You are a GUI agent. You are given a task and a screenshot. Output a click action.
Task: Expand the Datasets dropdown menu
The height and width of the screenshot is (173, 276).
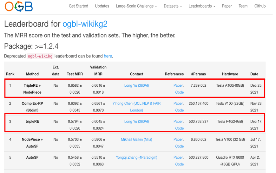pos(173,6)
